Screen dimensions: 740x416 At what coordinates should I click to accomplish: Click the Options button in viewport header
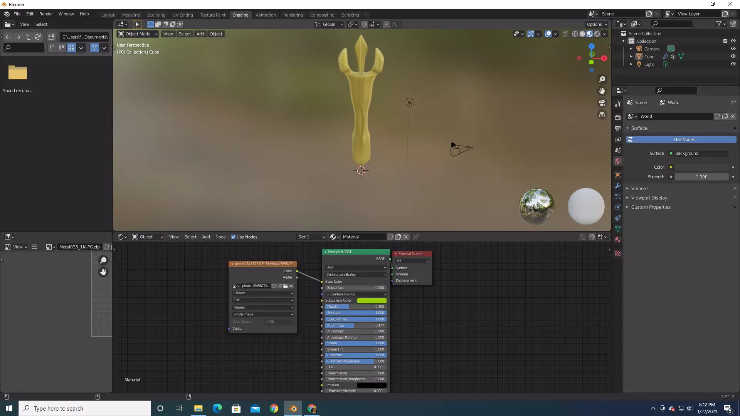[x=597, y=24]
